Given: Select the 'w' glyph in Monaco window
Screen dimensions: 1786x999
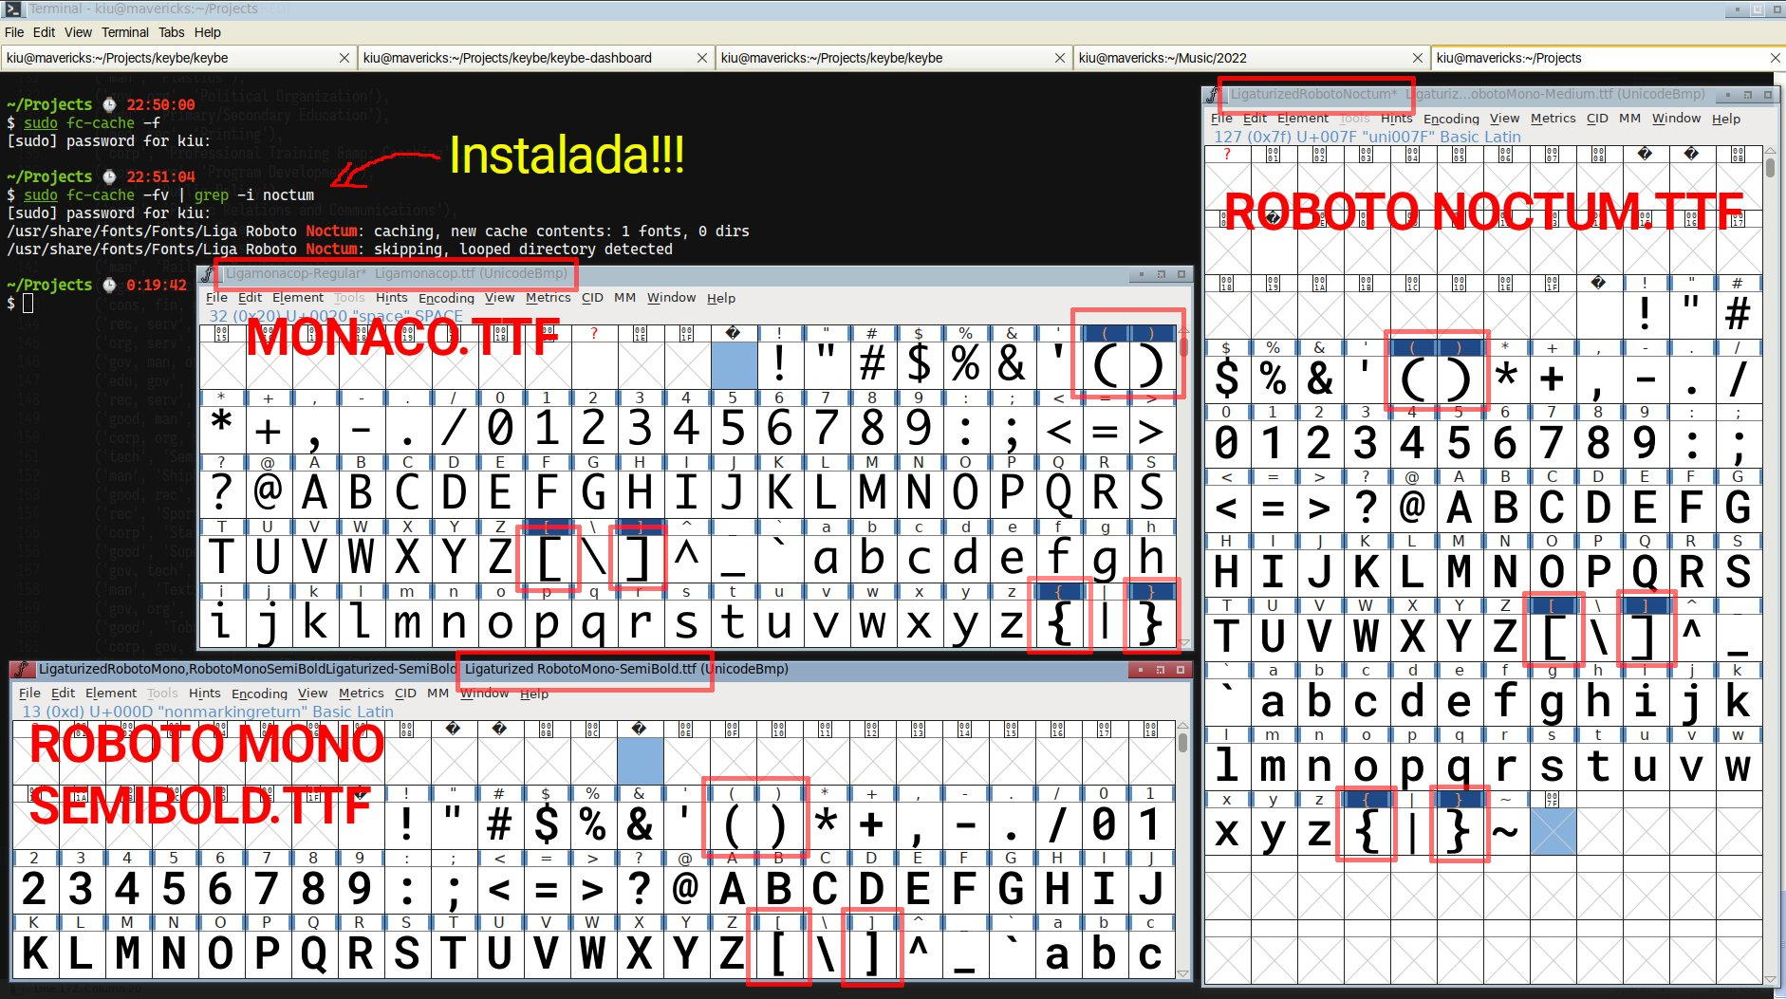Looking at the screenshot, I should 872,623.
